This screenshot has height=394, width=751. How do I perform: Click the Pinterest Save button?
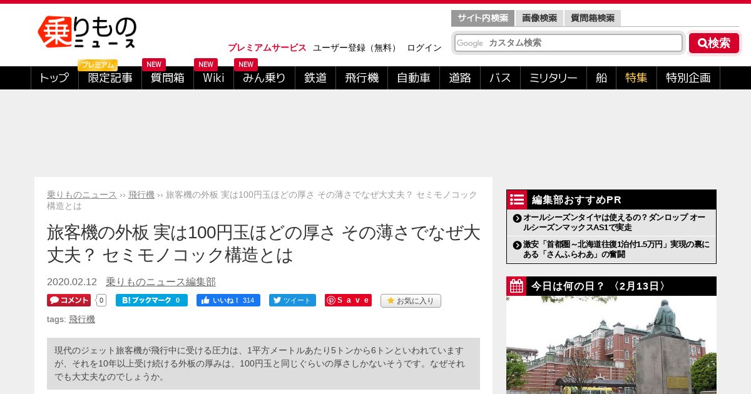pyautogui.click(x=348, y=300)
